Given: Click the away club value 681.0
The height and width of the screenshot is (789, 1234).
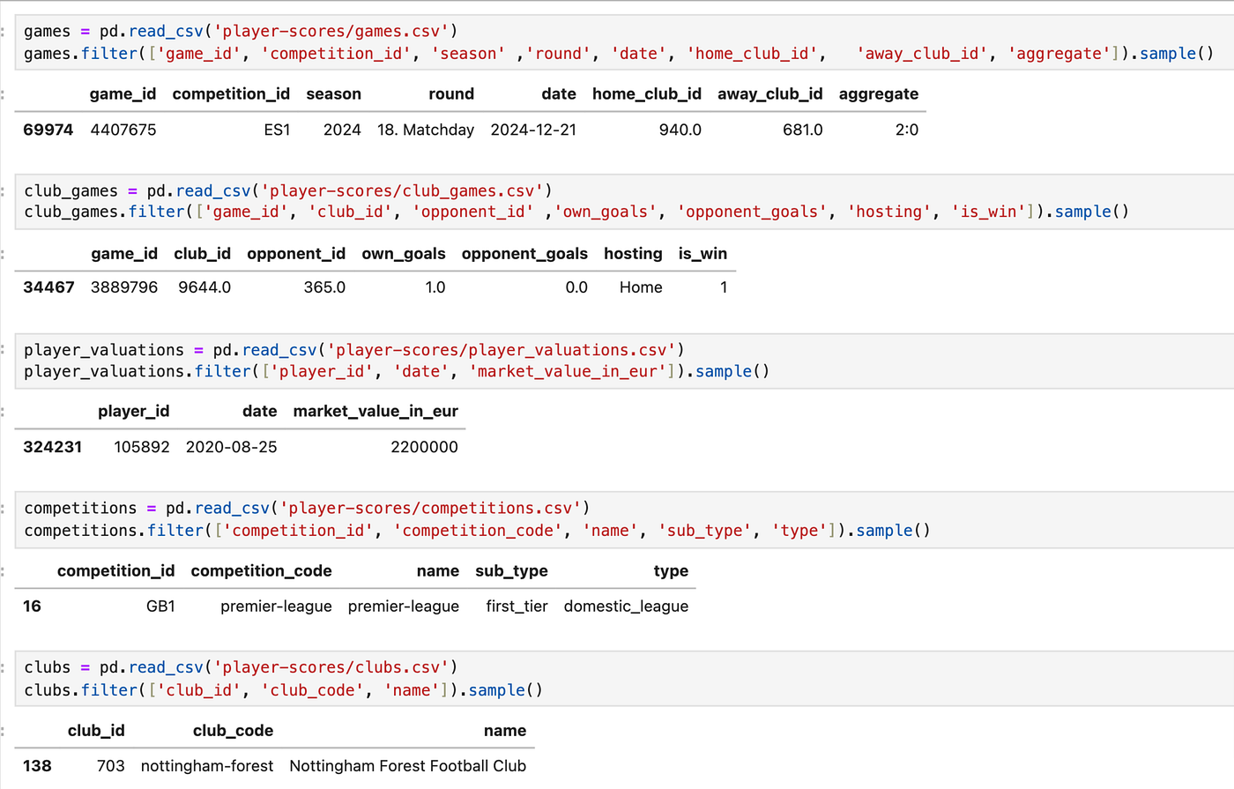Looking at the screenshot, I should (x=803, y=130).
